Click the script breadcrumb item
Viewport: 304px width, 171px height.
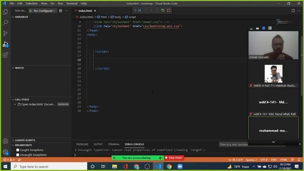(131, 17)
